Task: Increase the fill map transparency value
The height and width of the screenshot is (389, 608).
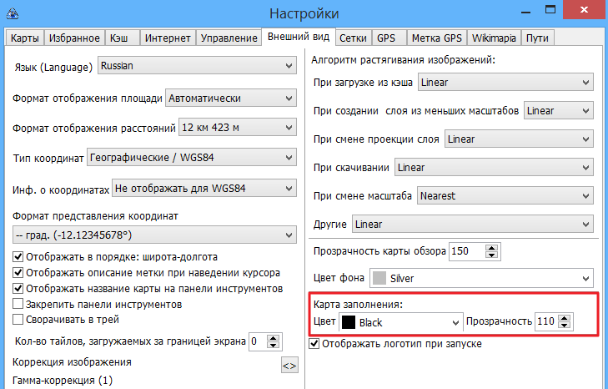Action: (x=566, y=317)
